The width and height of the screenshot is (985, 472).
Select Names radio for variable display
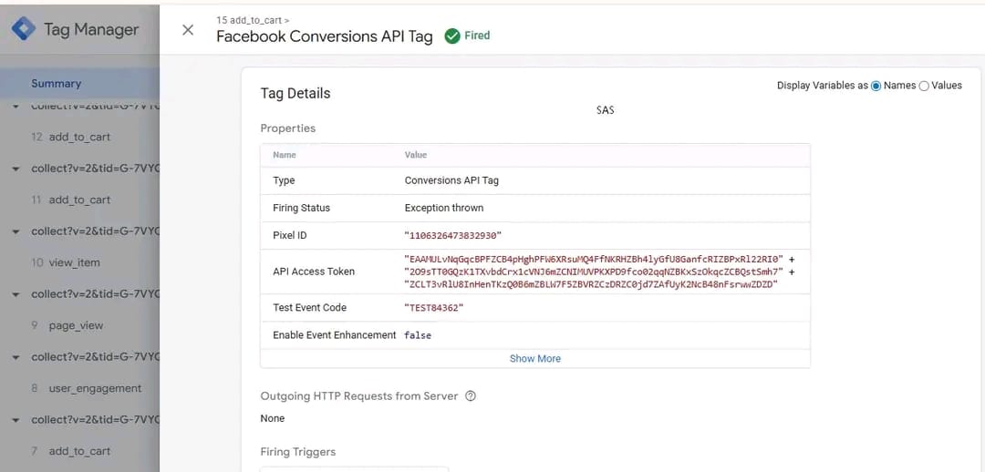pyautogui.click(x=876, y=86)
